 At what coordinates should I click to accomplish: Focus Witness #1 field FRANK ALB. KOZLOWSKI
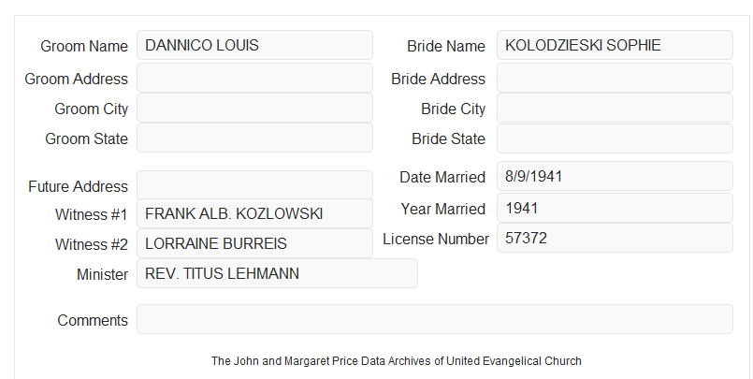pos(254,213)
